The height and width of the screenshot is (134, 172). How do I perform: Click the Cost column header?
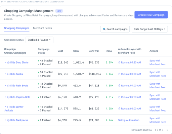pyautogui.click(x=60, y=51)
